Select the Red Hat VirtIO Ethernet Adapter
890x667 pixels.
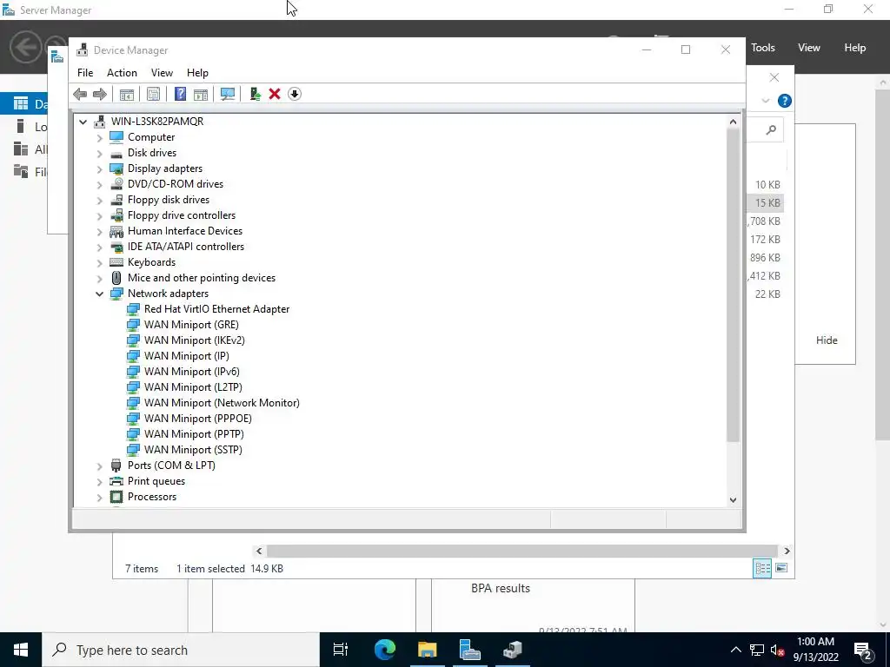[x=216, y=309]
